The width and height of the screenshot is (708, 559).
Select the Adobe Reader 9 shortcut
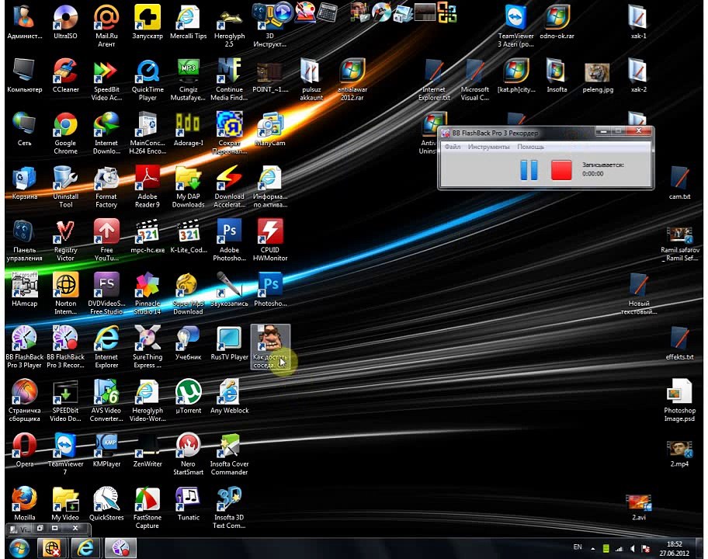[x=147, y=187]
